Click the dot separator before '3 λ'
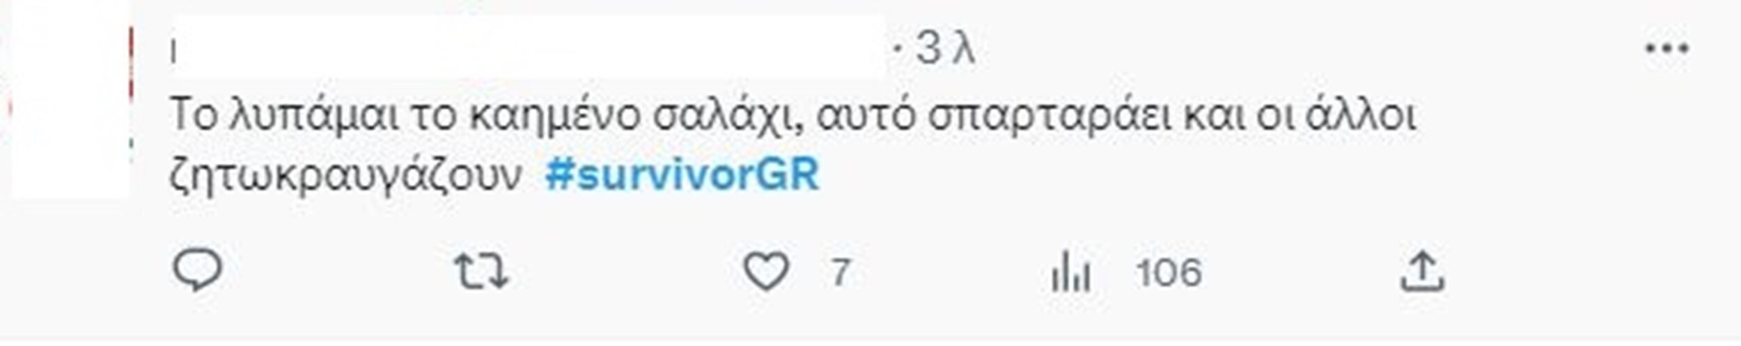Viewport: 1741px width, 346px height. click(899, 51)
